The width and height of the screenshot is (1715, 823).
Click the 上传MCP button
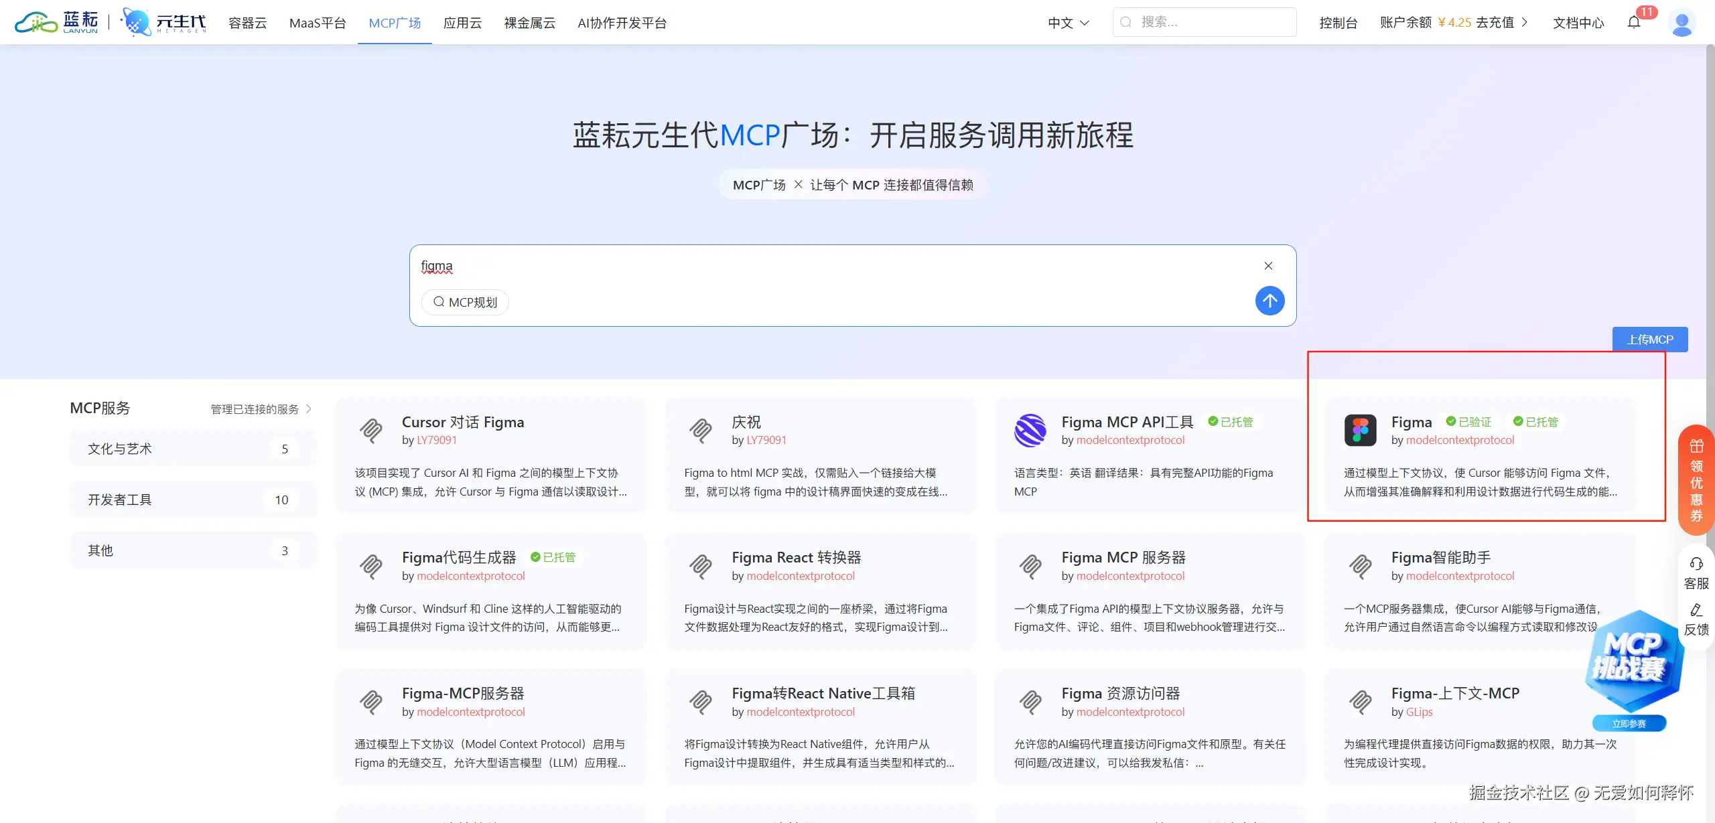tap(1649, 340)
